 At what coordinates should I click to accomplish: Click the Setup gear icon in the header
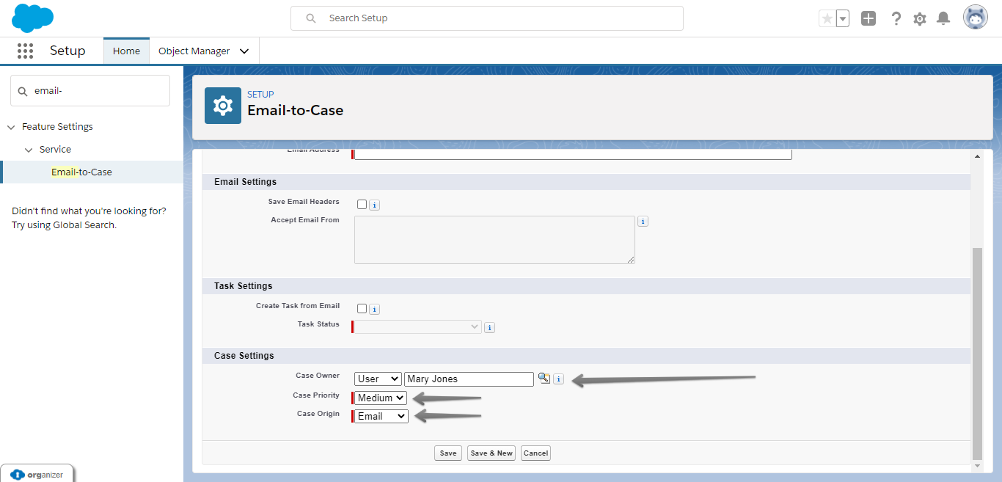(919, 18)
